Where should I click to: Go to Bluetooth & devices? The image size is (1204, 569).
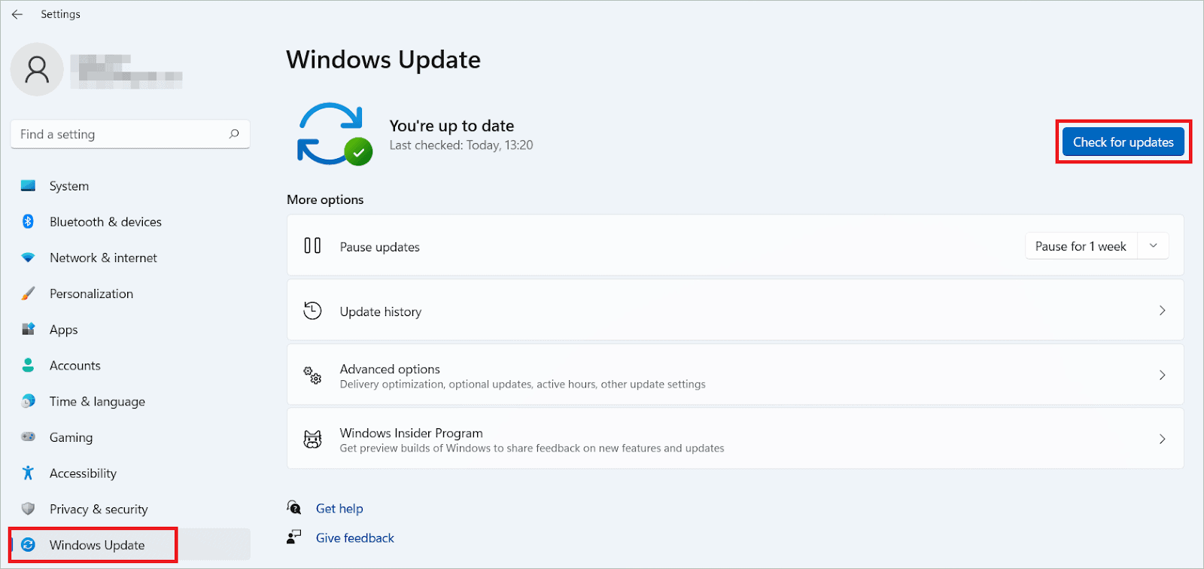point(130,221)
